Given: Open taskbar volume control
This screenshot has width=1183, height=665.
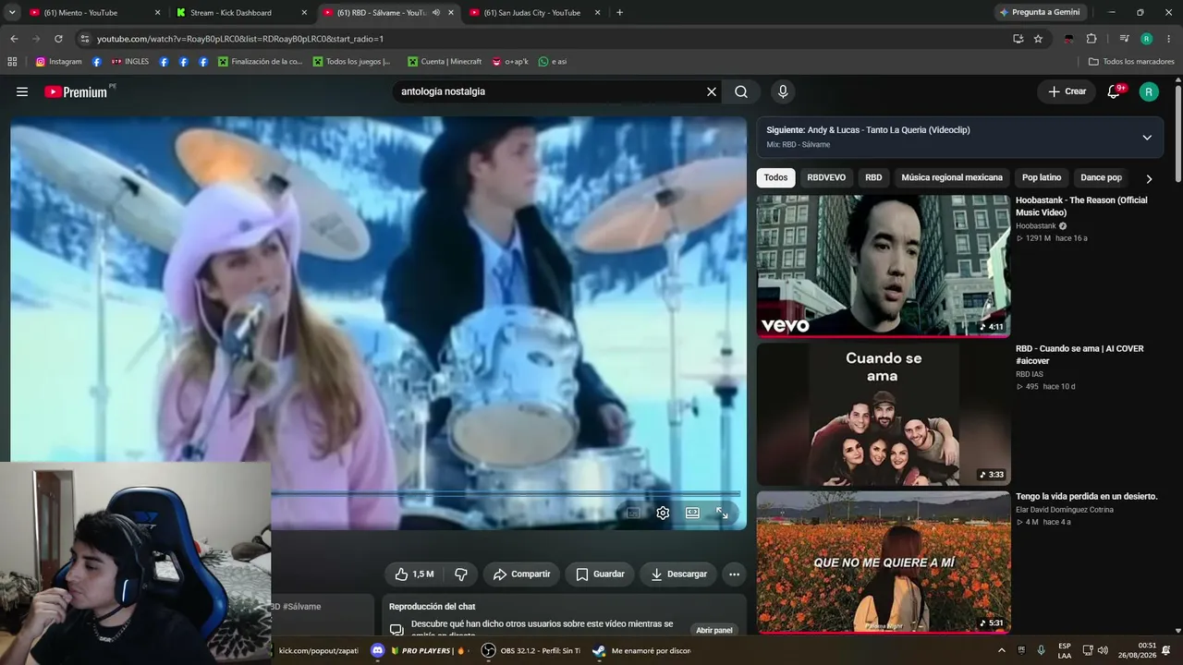Looking at the screenshot, I should click(x=1103, y=650).
